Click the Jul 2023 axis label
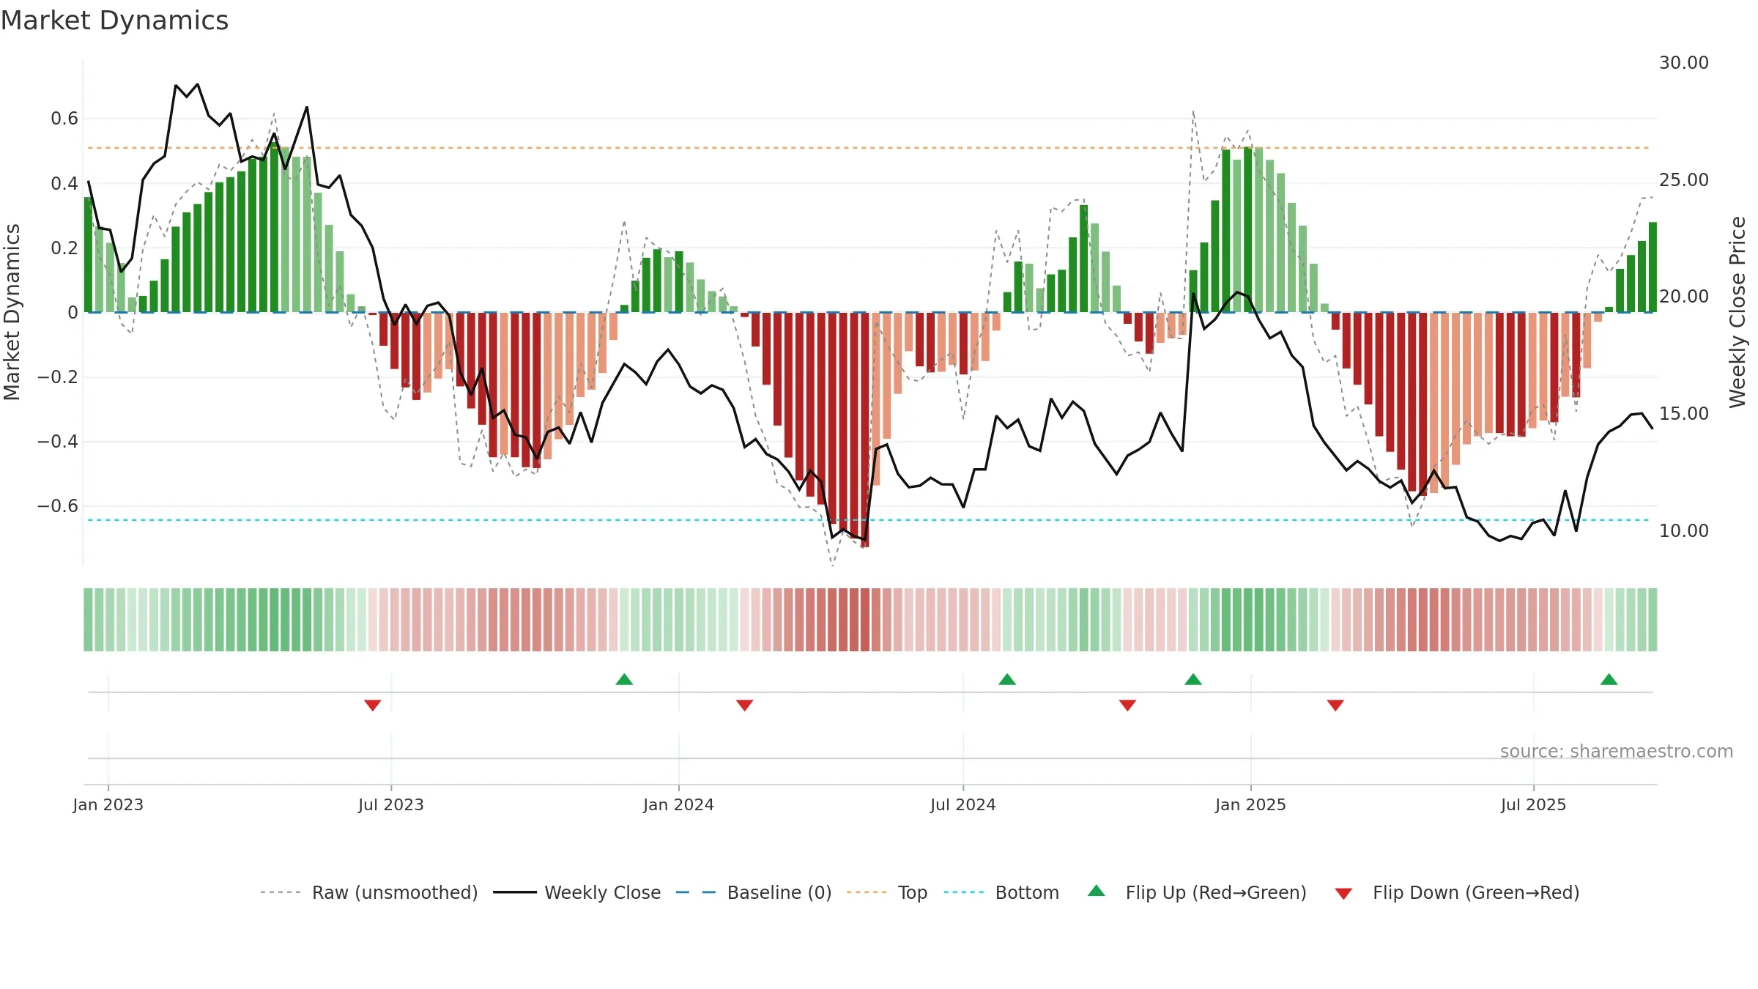The height and width of the screenshot is (989, 1758). click(391, 804)
